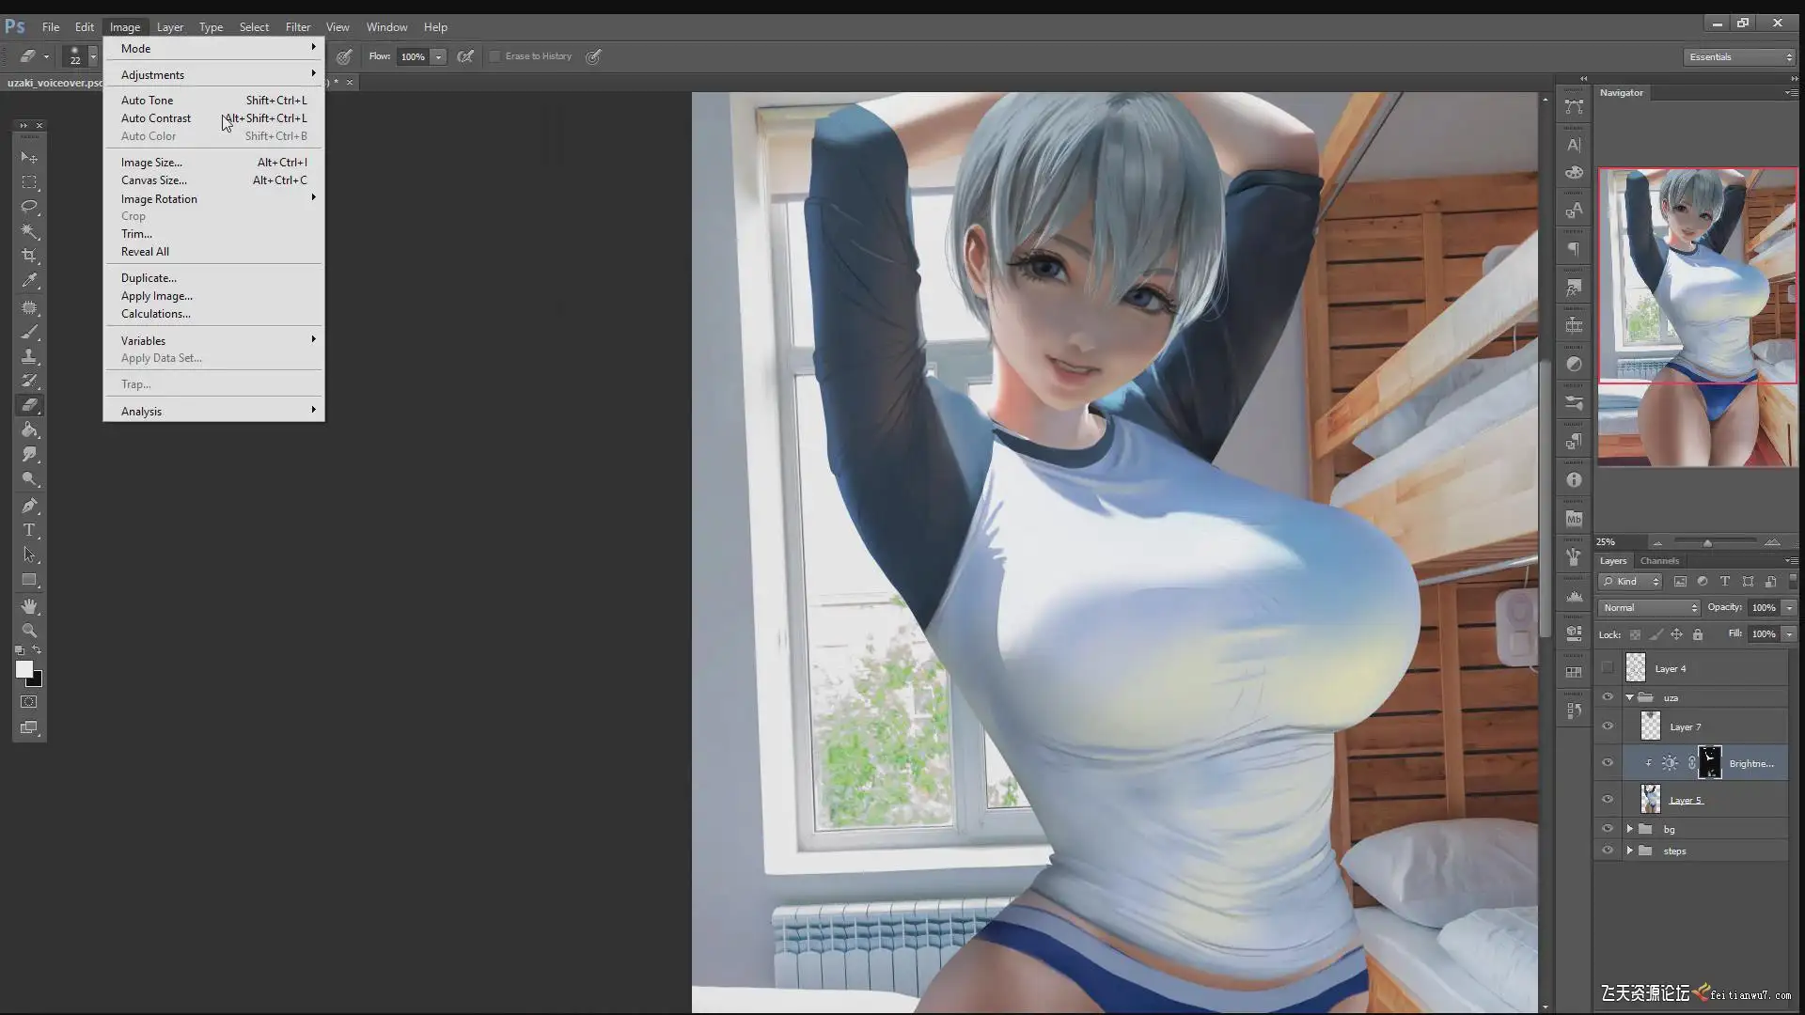Image resolution: width=1805 pixels, height=1015 pixels.
Task: Open the Essentials workspace switcher
Action: tap(1740, 57)
